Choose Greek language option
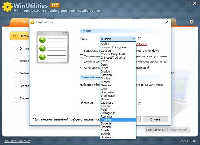 coord(118,89)
